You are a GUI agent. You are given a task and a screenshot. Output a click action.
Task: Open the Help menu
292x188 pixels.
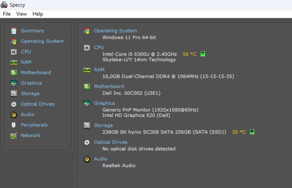click(x=38, y=14)
